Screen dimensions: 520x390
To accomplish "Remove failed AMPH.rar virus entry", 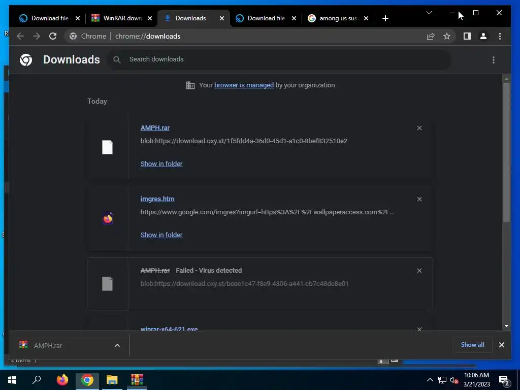I will [419, 271].
